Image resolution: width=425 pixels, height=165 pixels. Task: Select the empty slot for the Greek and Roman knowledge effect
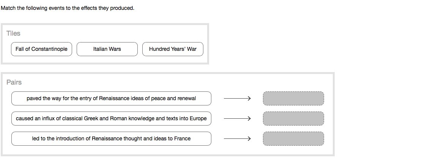pos(293,119)
